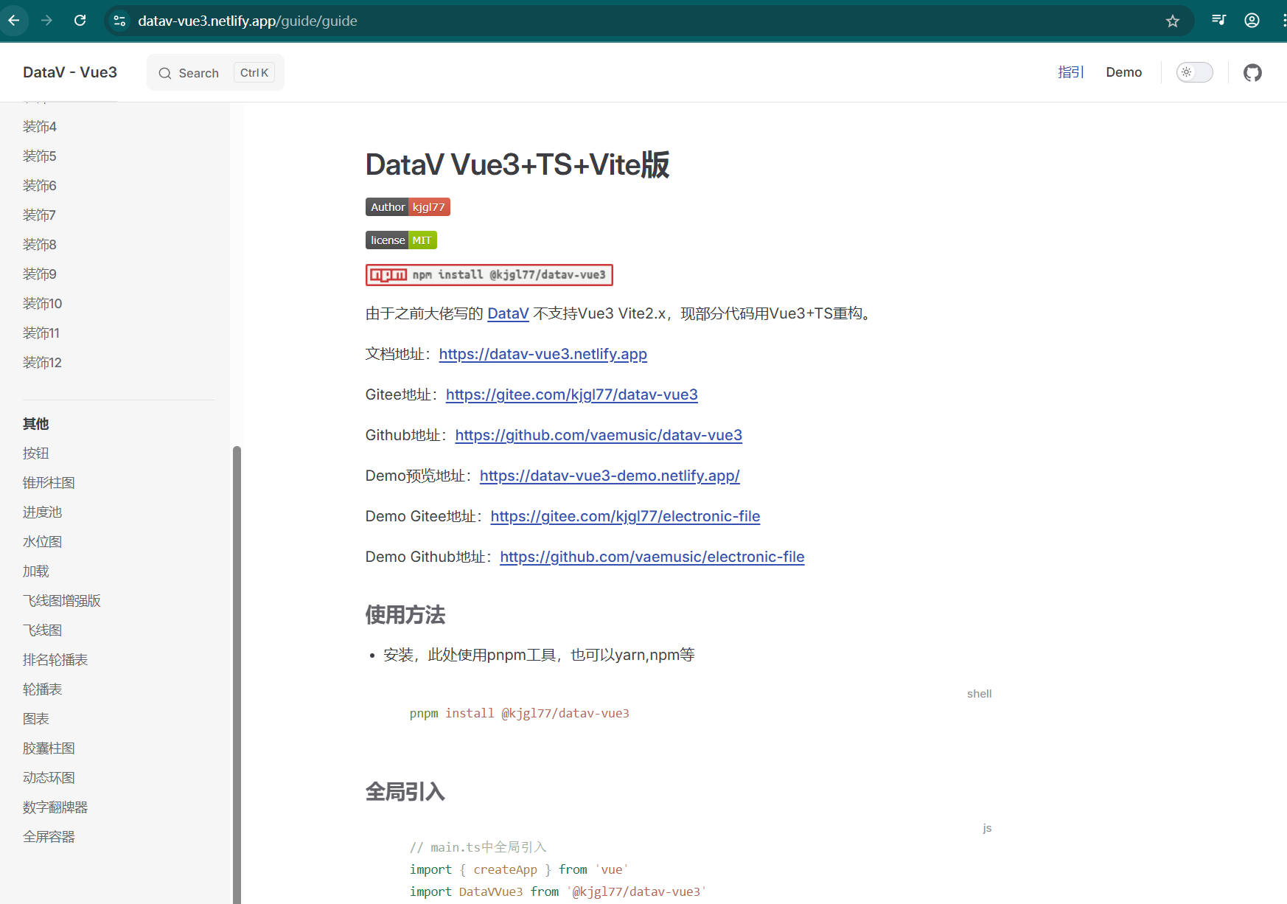The height and width of the screenshot is (904, 1287).
Task: Click the DataV Vue3+TS+Vite版 page title
Action: [x=517, y=164]
